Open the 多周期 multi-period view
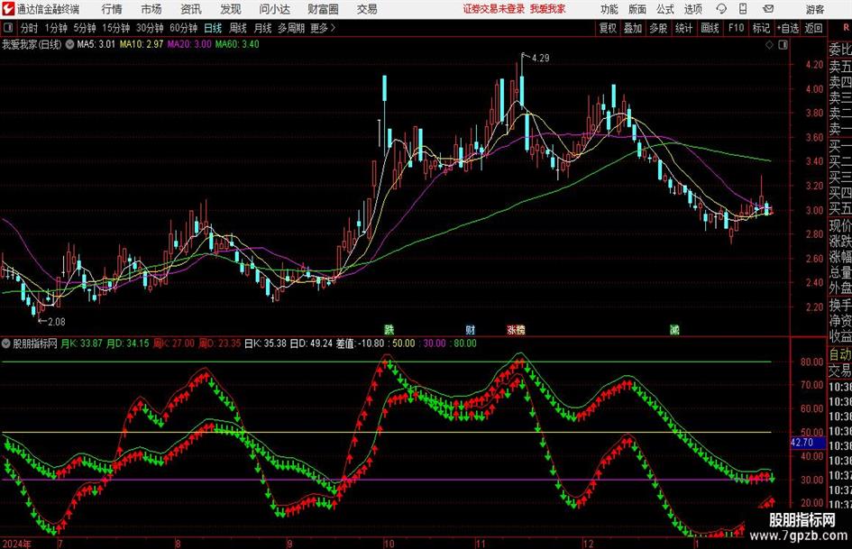 tap(291, 28)
